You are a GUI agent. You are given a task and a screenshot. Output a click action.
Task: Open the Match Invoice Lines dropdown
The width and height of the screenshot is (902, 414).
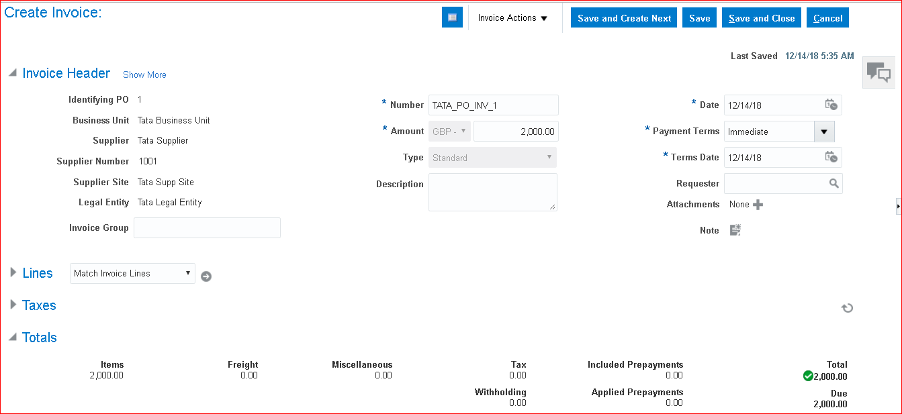(132, 273)
